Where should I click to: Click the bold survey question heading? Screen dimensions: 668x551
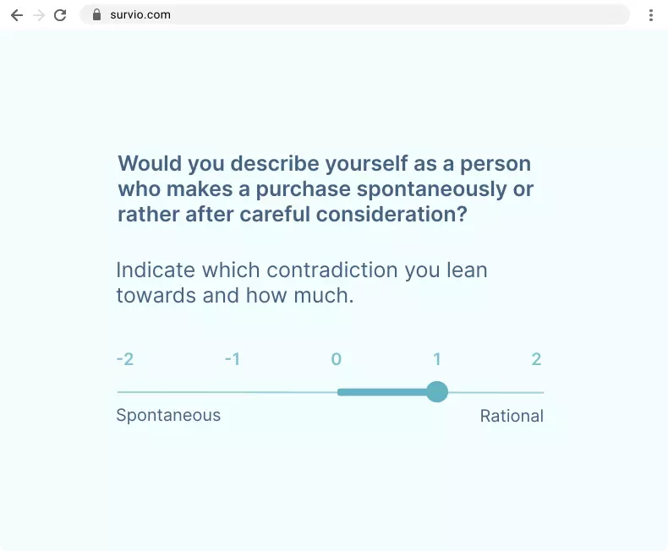(326, 188)
